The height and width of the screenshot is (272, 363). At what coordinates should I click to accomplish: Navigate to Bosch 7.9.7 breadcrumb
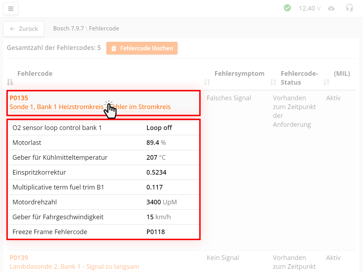point(68,28)
